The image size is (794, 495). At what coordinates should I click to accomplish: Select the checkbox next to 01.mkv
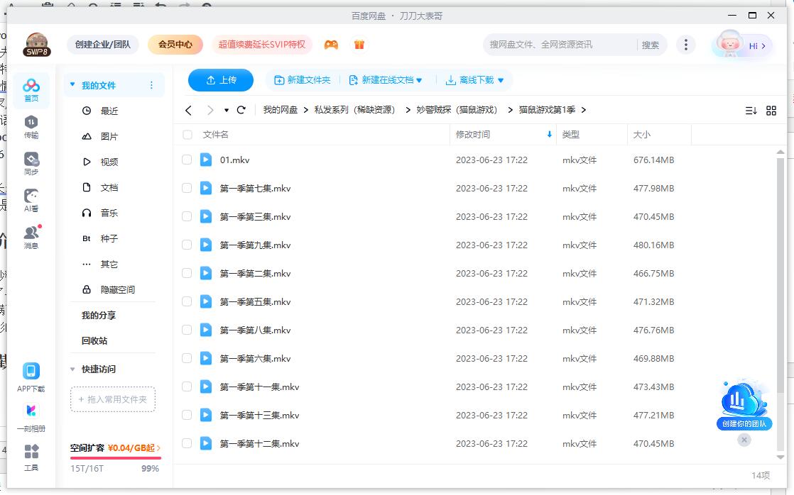(186, 160)
